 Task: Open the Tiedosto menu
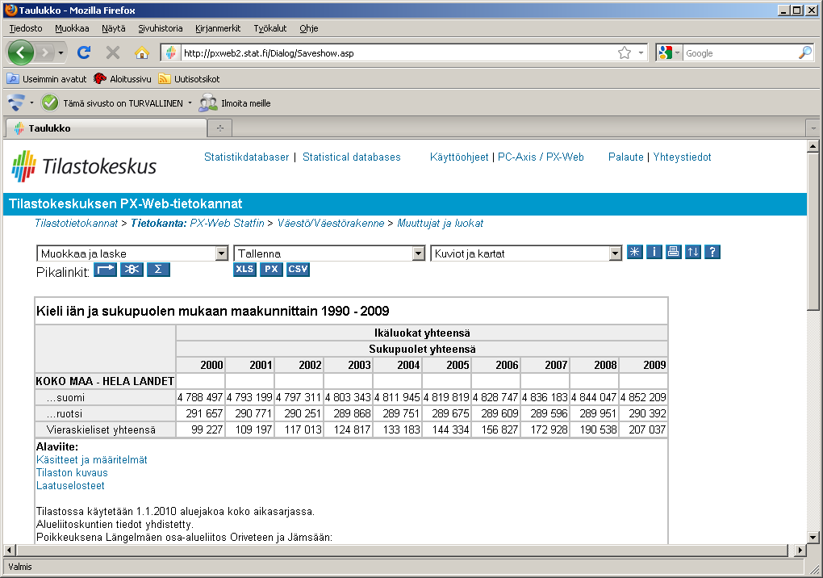click(x=26, y=28)
